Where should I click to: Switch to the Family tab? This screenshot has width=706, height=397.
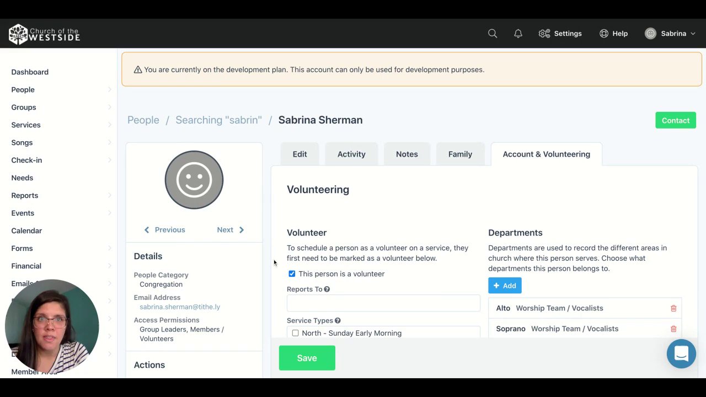(460, 154)
